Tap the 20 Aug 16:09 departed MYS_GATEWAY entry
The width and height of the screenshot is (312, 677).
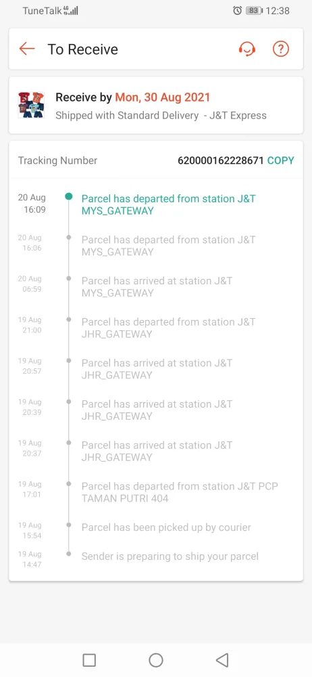point(155,204)
